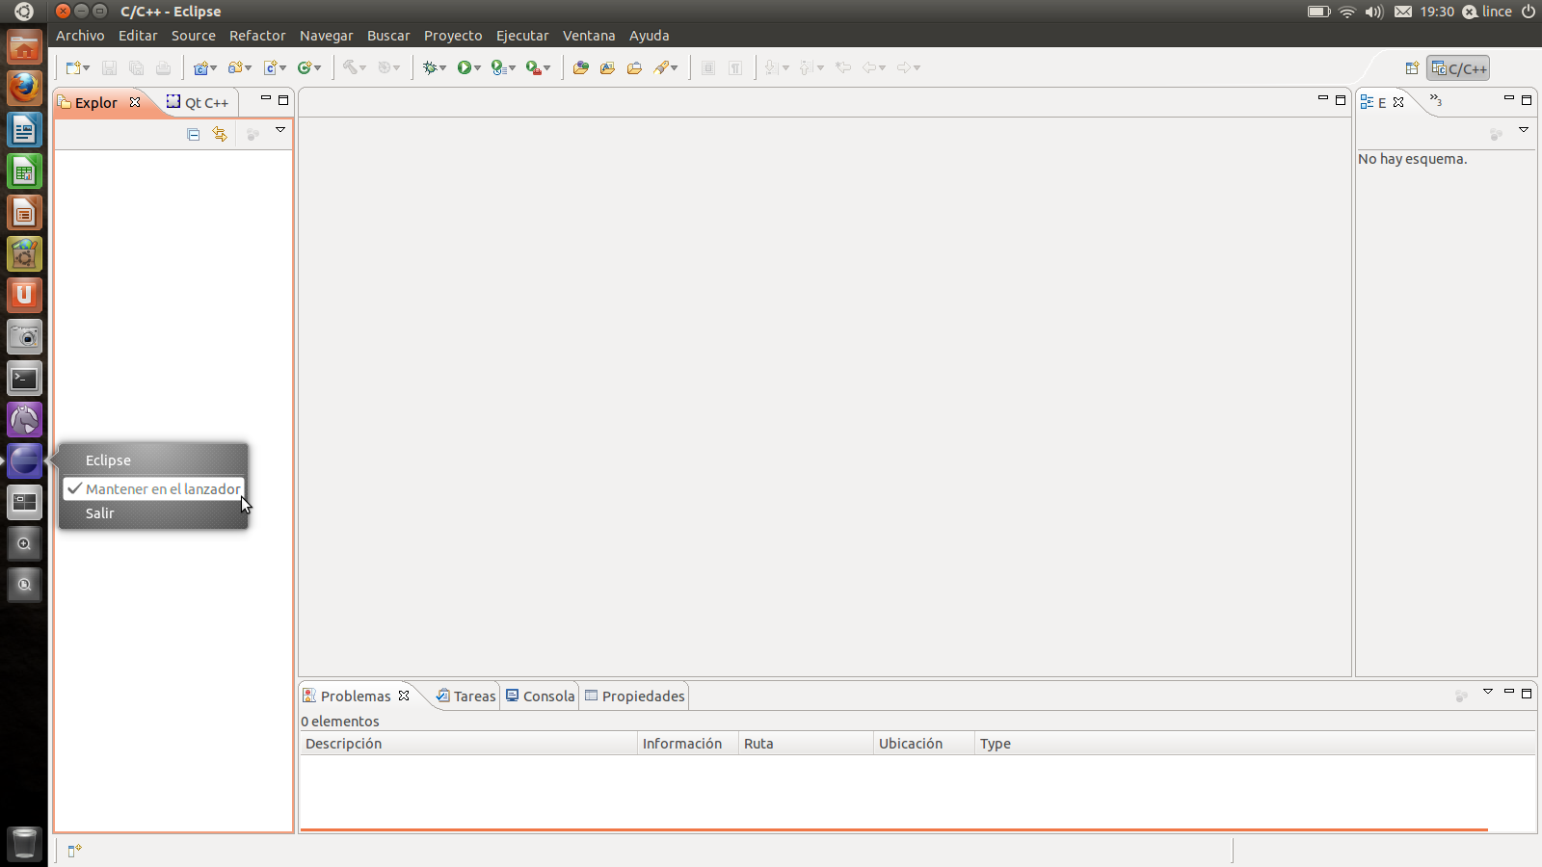Switch to the Tareas tab
Screen dimensions: 1542x867
[x=466, y=696]
